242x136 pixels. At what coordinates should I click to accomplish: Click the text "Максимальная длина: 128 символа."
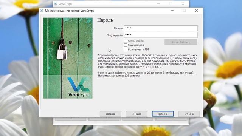click(119, 76)
